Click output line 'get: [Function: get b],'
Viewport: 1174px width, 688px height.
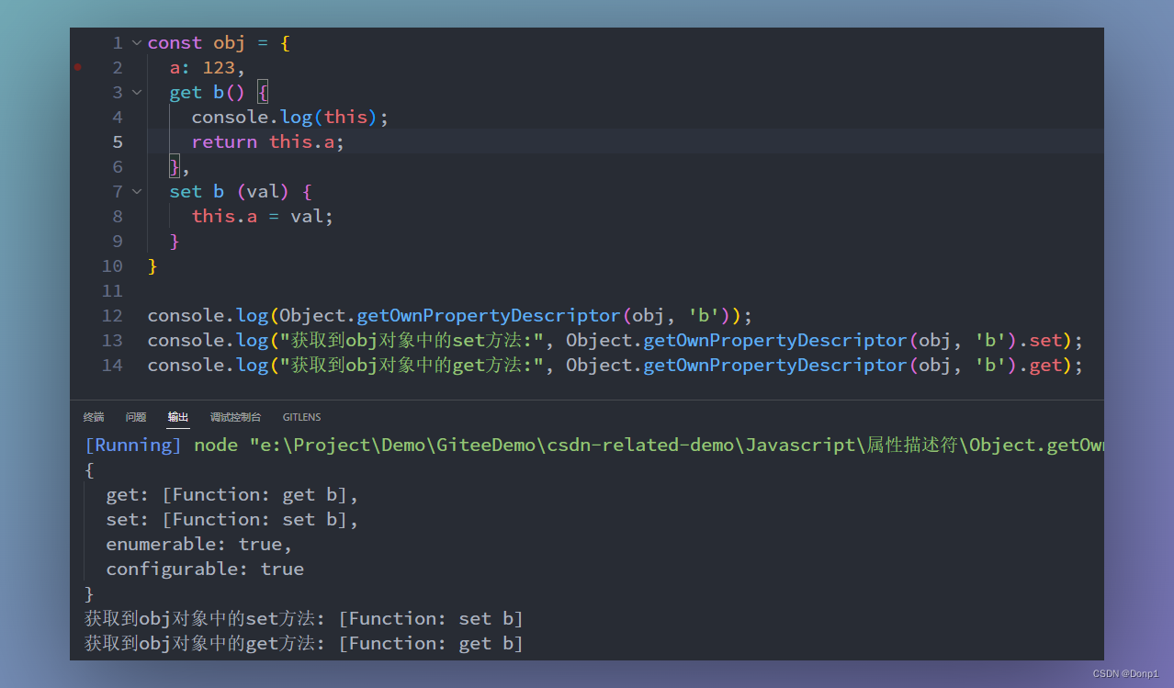coord(232,494)
